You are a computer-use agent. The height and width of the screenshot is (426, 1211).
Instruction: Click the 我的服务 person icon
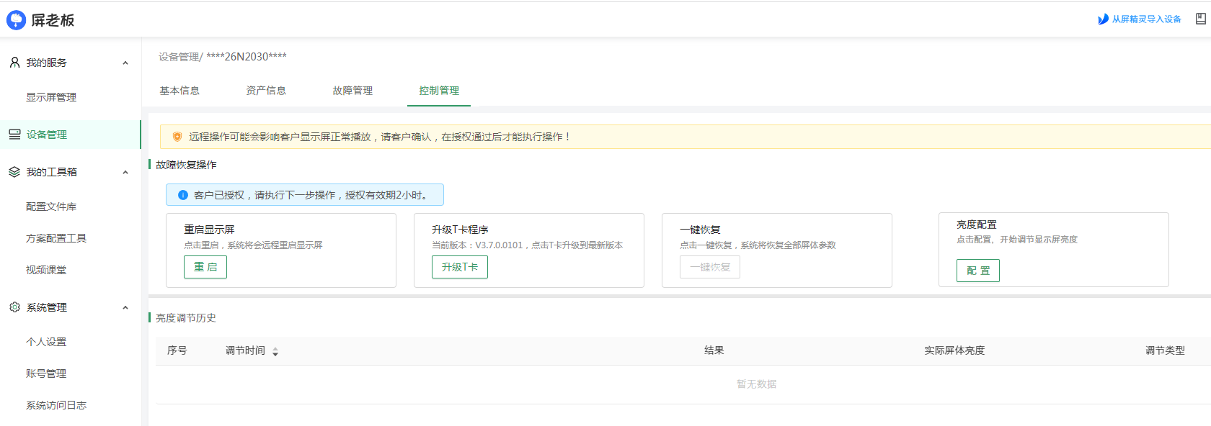(x=14, y=63)
